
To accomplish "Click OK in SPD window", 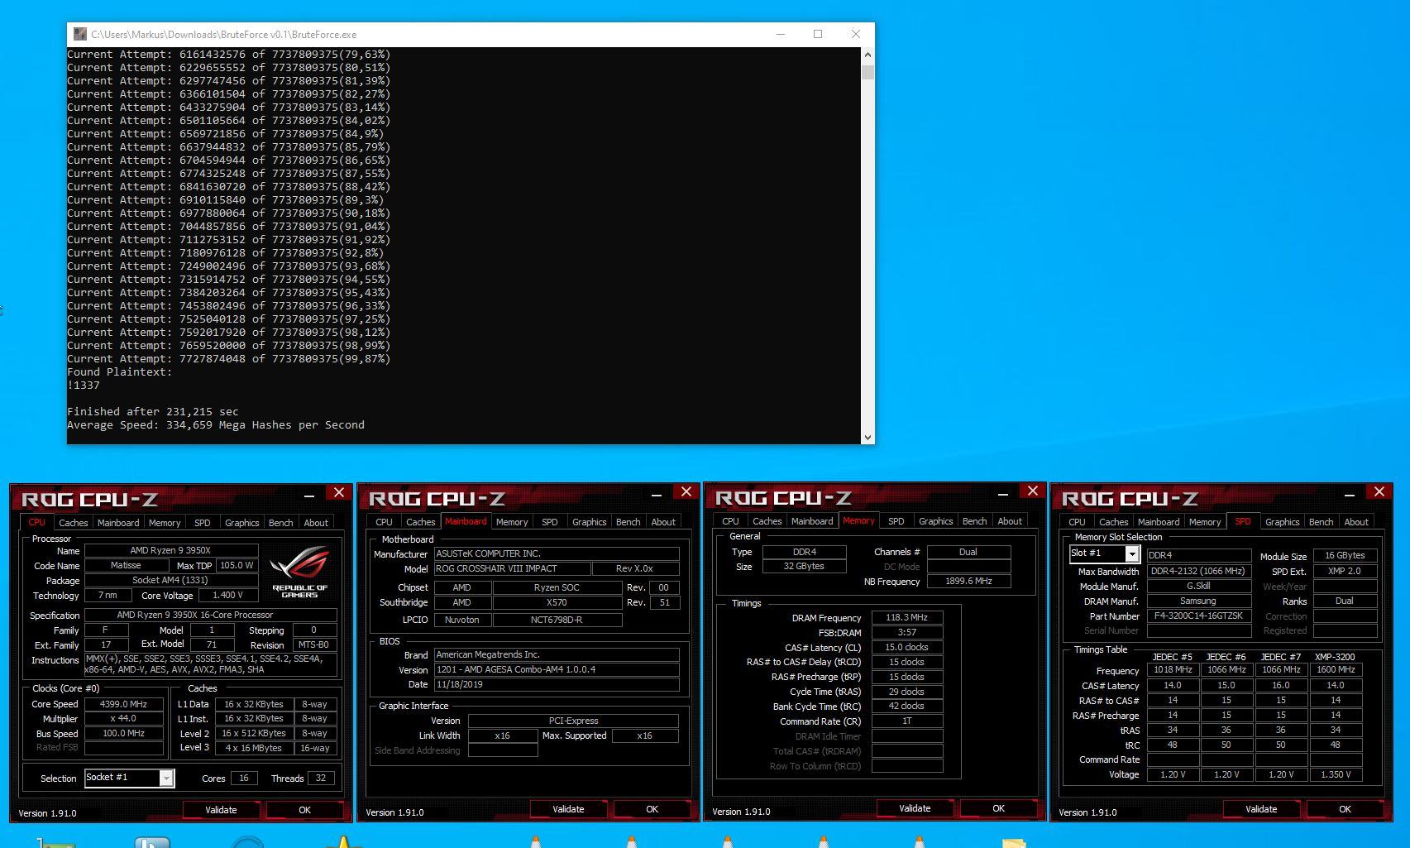I will click(x=1345, y=809).
